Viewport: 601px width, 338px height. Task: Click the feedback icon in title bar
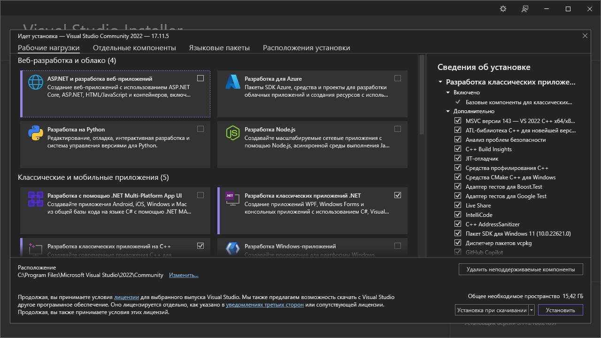[525, 9]
